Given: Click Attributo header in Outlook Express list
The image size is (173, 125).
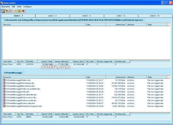Looking at the screenshot, I should pyautogui.click(x=136, y=25).
